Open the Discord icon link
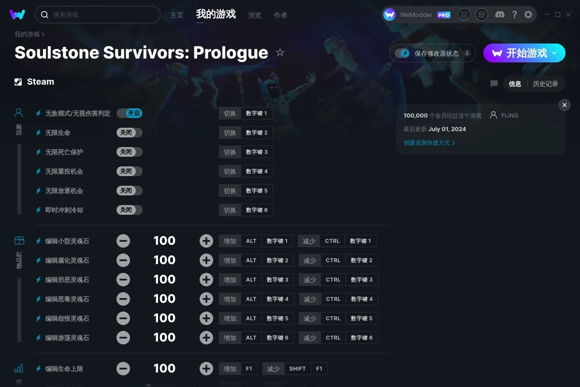Viewport: 580px width, 387px height. [500, 15]
